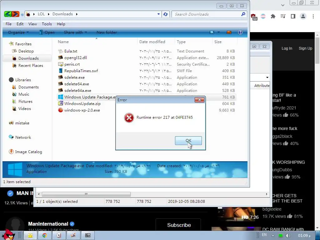Viewport: 320px width, 240px height.
Task: Click the refresh button beside the address bar
Action: 166,14
